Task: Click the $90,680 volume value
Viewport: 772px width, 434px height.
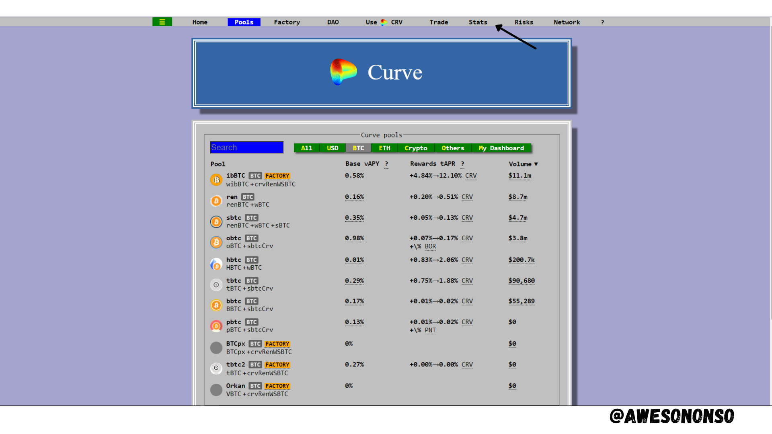Action: [522, 281]
